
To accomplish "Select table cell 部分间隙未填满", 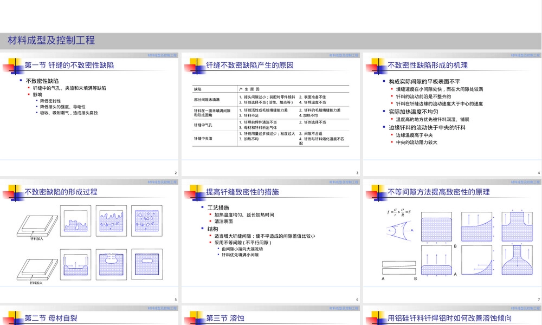I will click(207, 100).
